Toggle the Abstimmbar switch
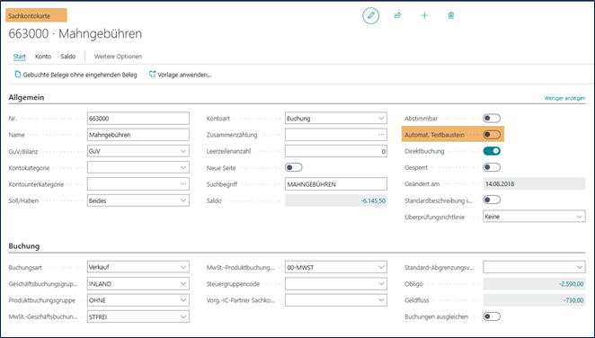Screen dimensions: 595x338 pyautogui.click(x=492, y=119)
